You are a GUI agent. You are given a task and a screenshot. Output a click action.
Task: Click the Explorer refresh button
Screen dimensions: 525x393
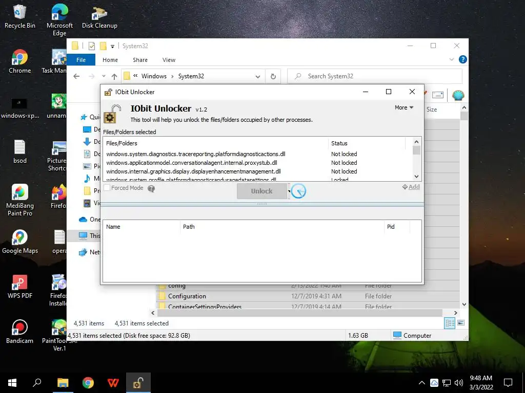[x=273, y=76]
